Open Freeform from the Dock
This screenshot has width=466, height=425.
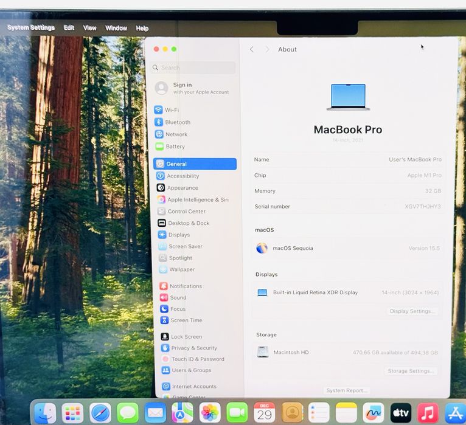pyautogui.click(x=374, y=413)
